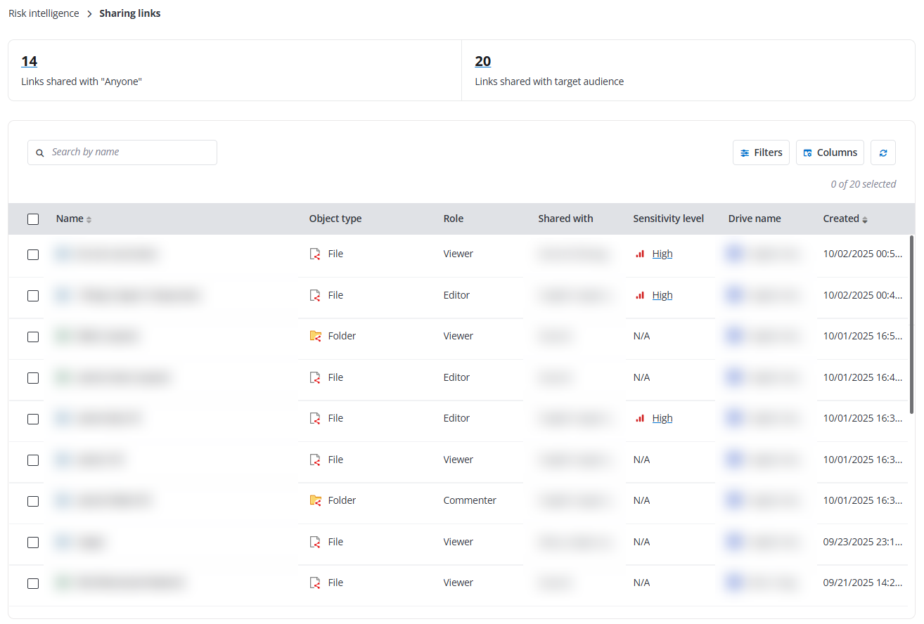Image resolution: width=924 pixels, height=624 pixels.
Task: Navigate to Risk intelligence breadcrumb
Action: coord(44,13)
